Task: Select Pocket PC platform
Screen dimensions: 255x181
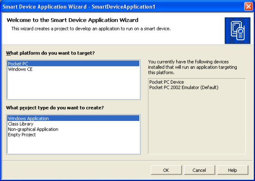Action: (73, 64)
